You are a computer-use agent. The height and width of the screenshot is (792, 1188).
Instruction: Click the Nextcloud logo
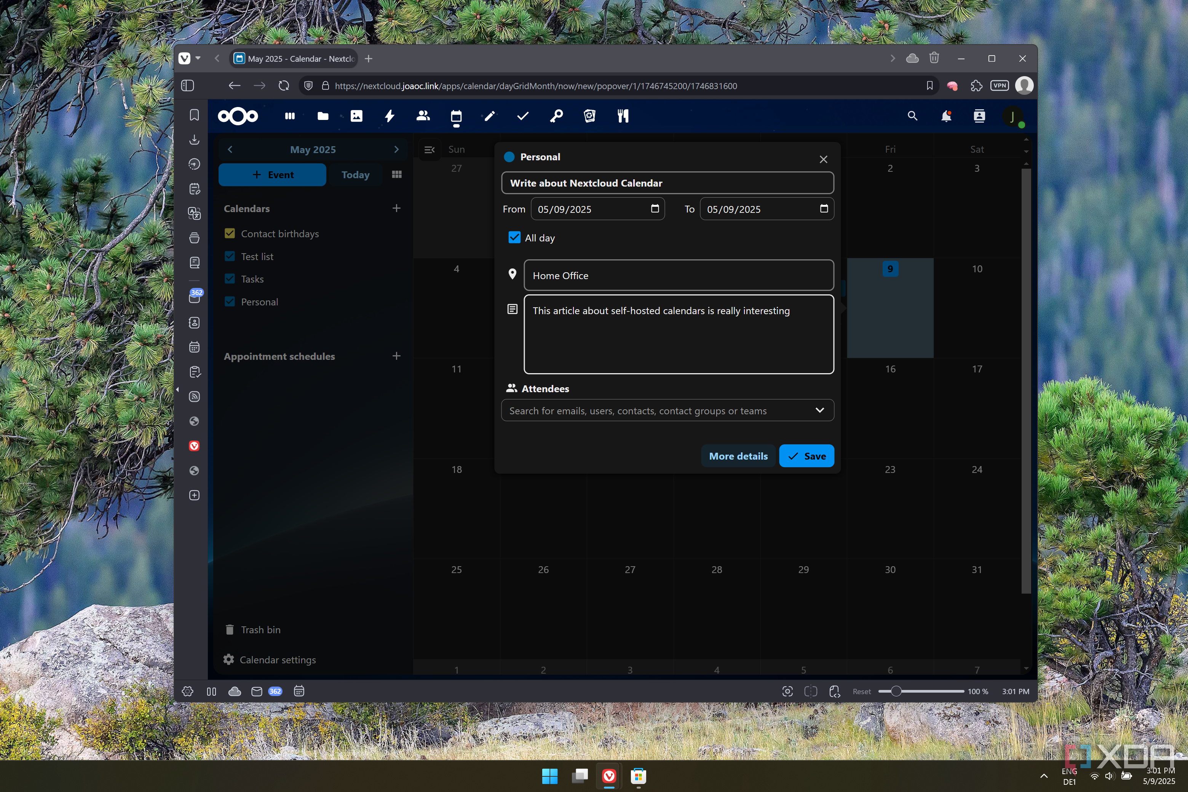coord(238,116)
